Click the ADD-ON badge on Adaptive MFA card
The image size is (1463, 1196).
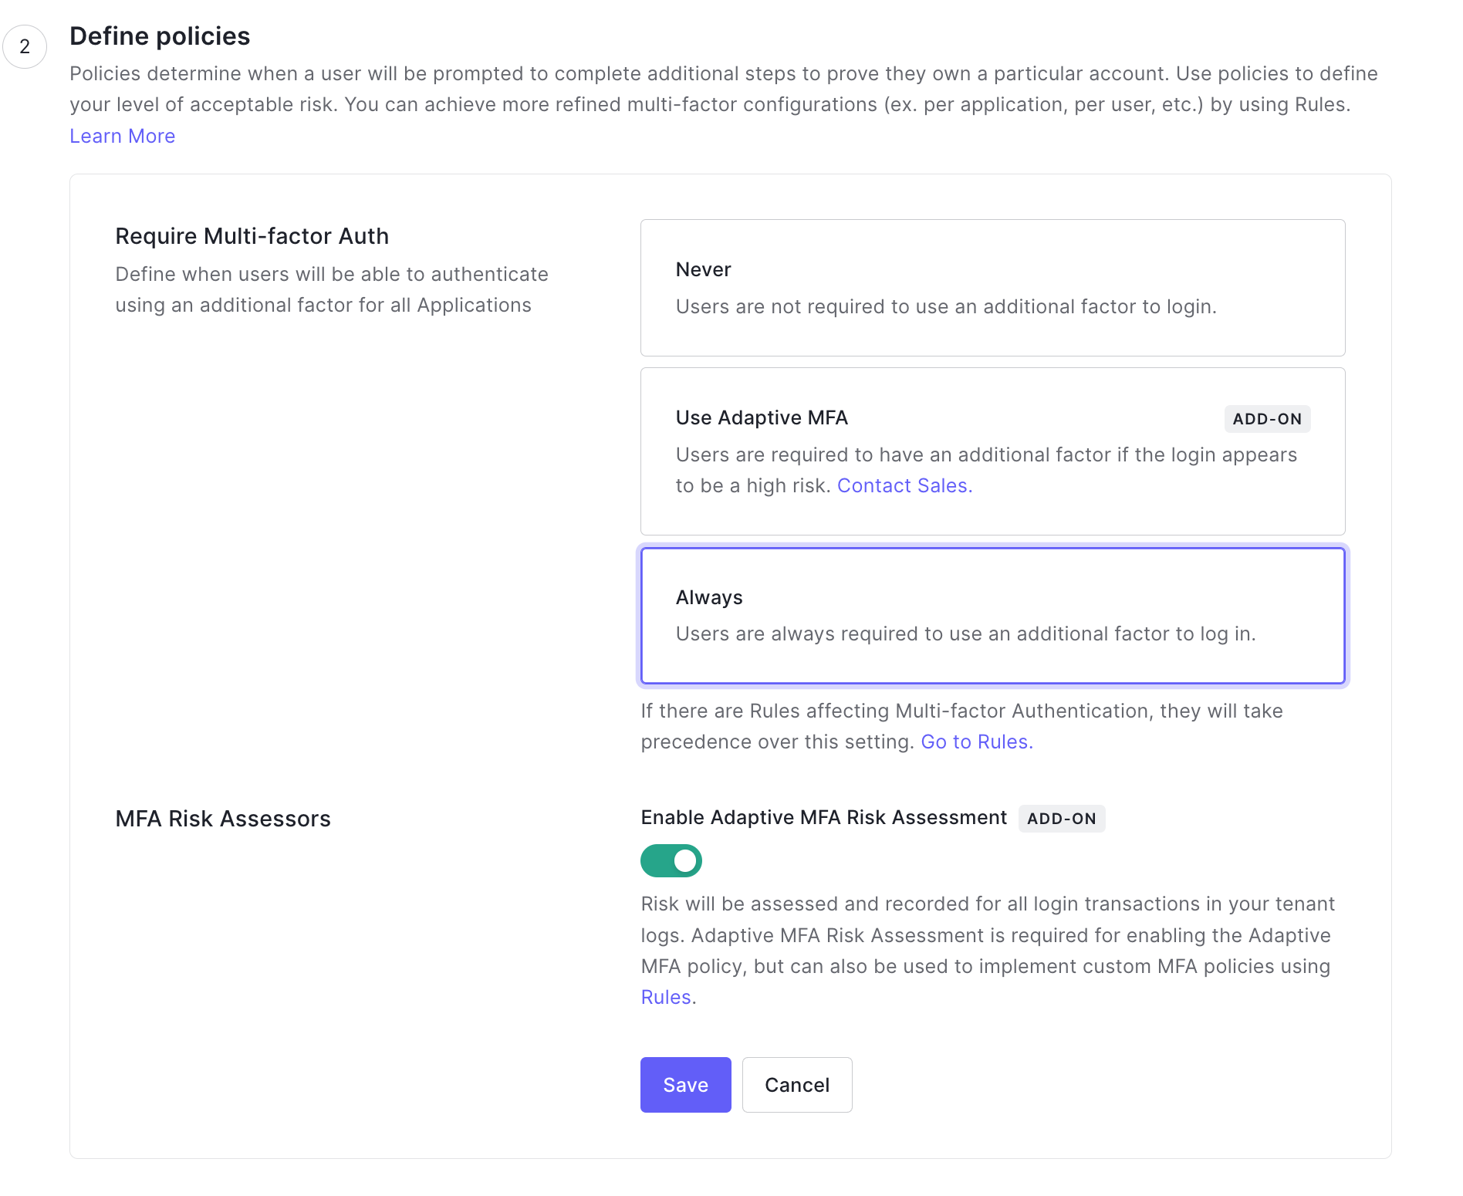click(1266, 419)
